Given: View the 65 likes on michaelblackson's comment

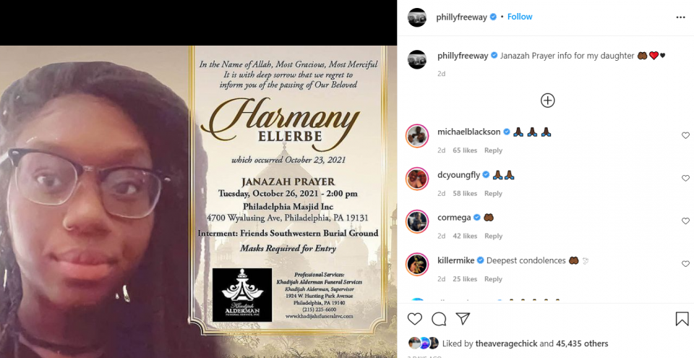Looking at the screenshot, I should [465, 150].
